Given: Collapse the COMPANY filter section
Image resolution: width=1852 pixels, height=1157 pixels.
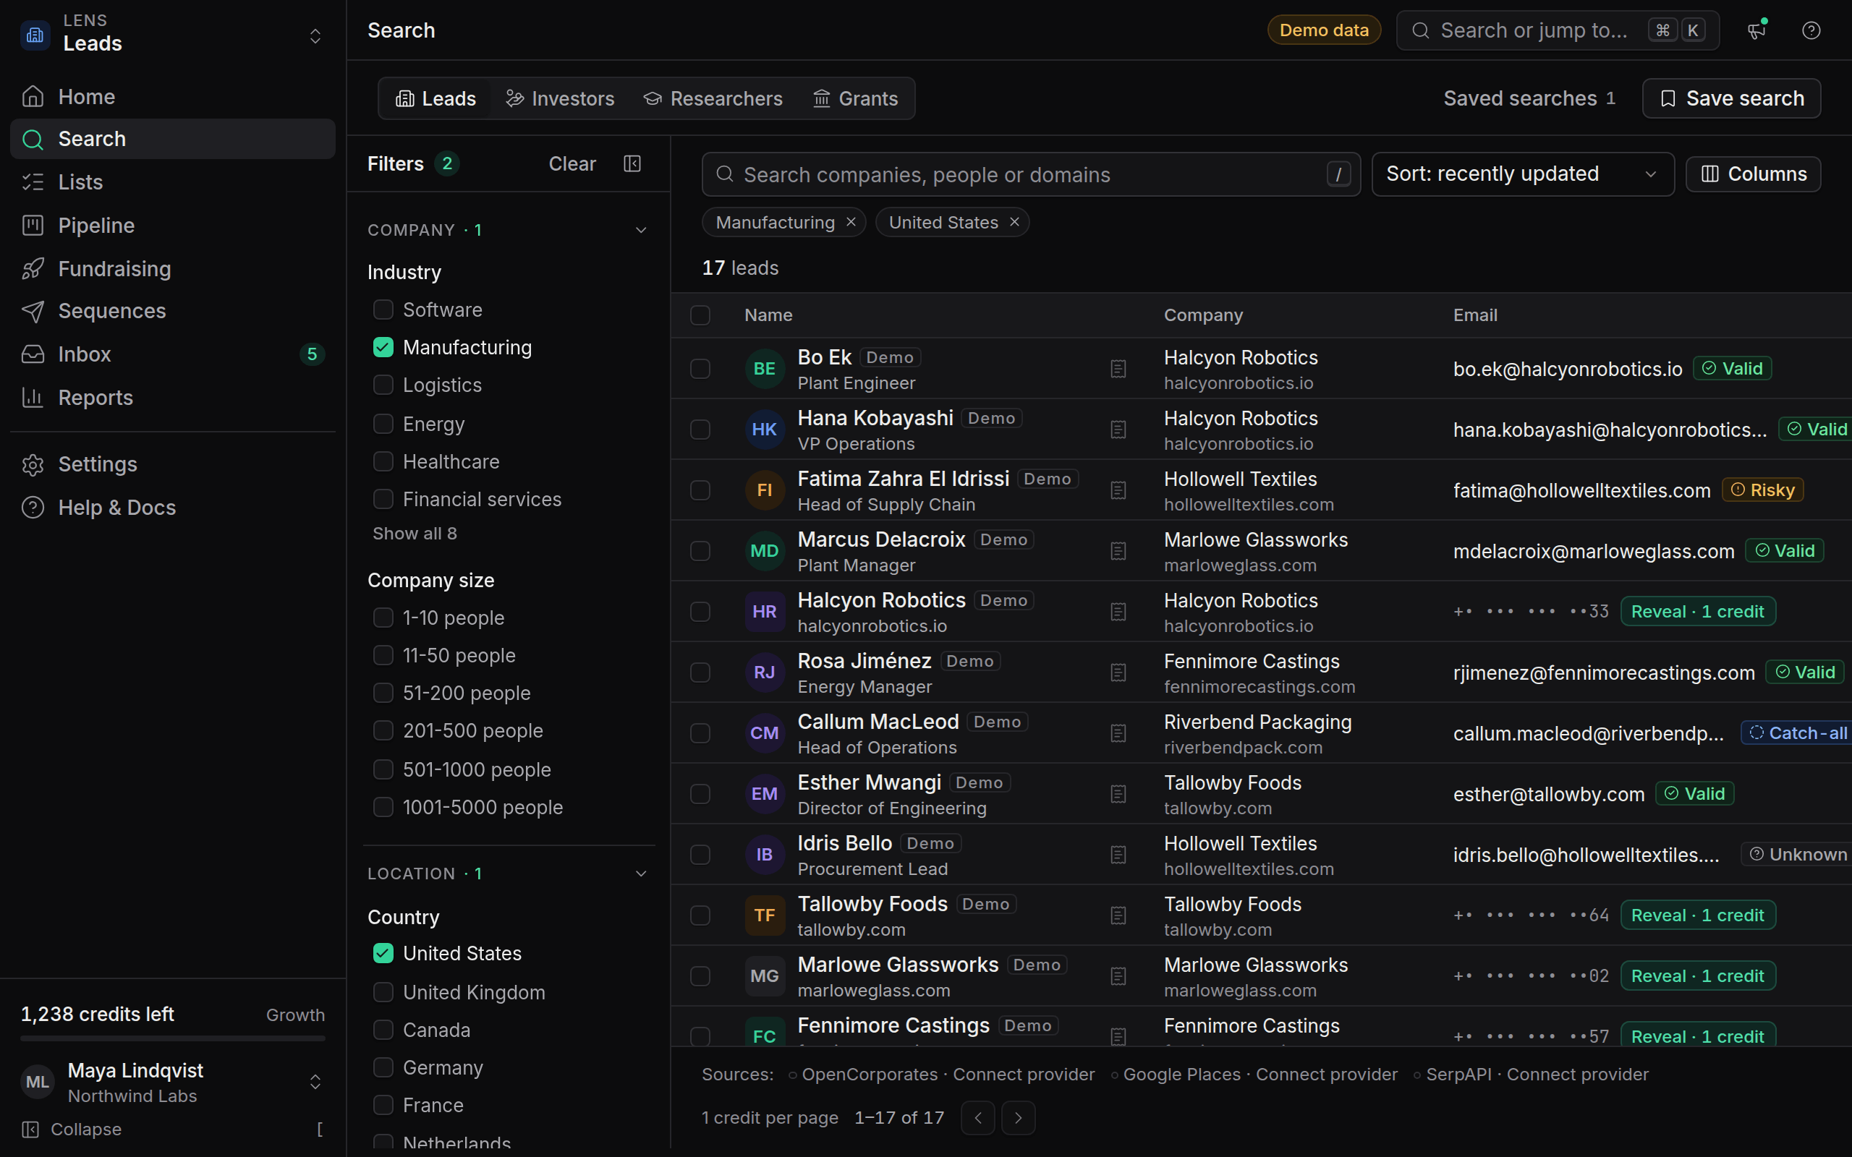Looking at the screenshot, I should pyautogui.click(x=641, y=231).
